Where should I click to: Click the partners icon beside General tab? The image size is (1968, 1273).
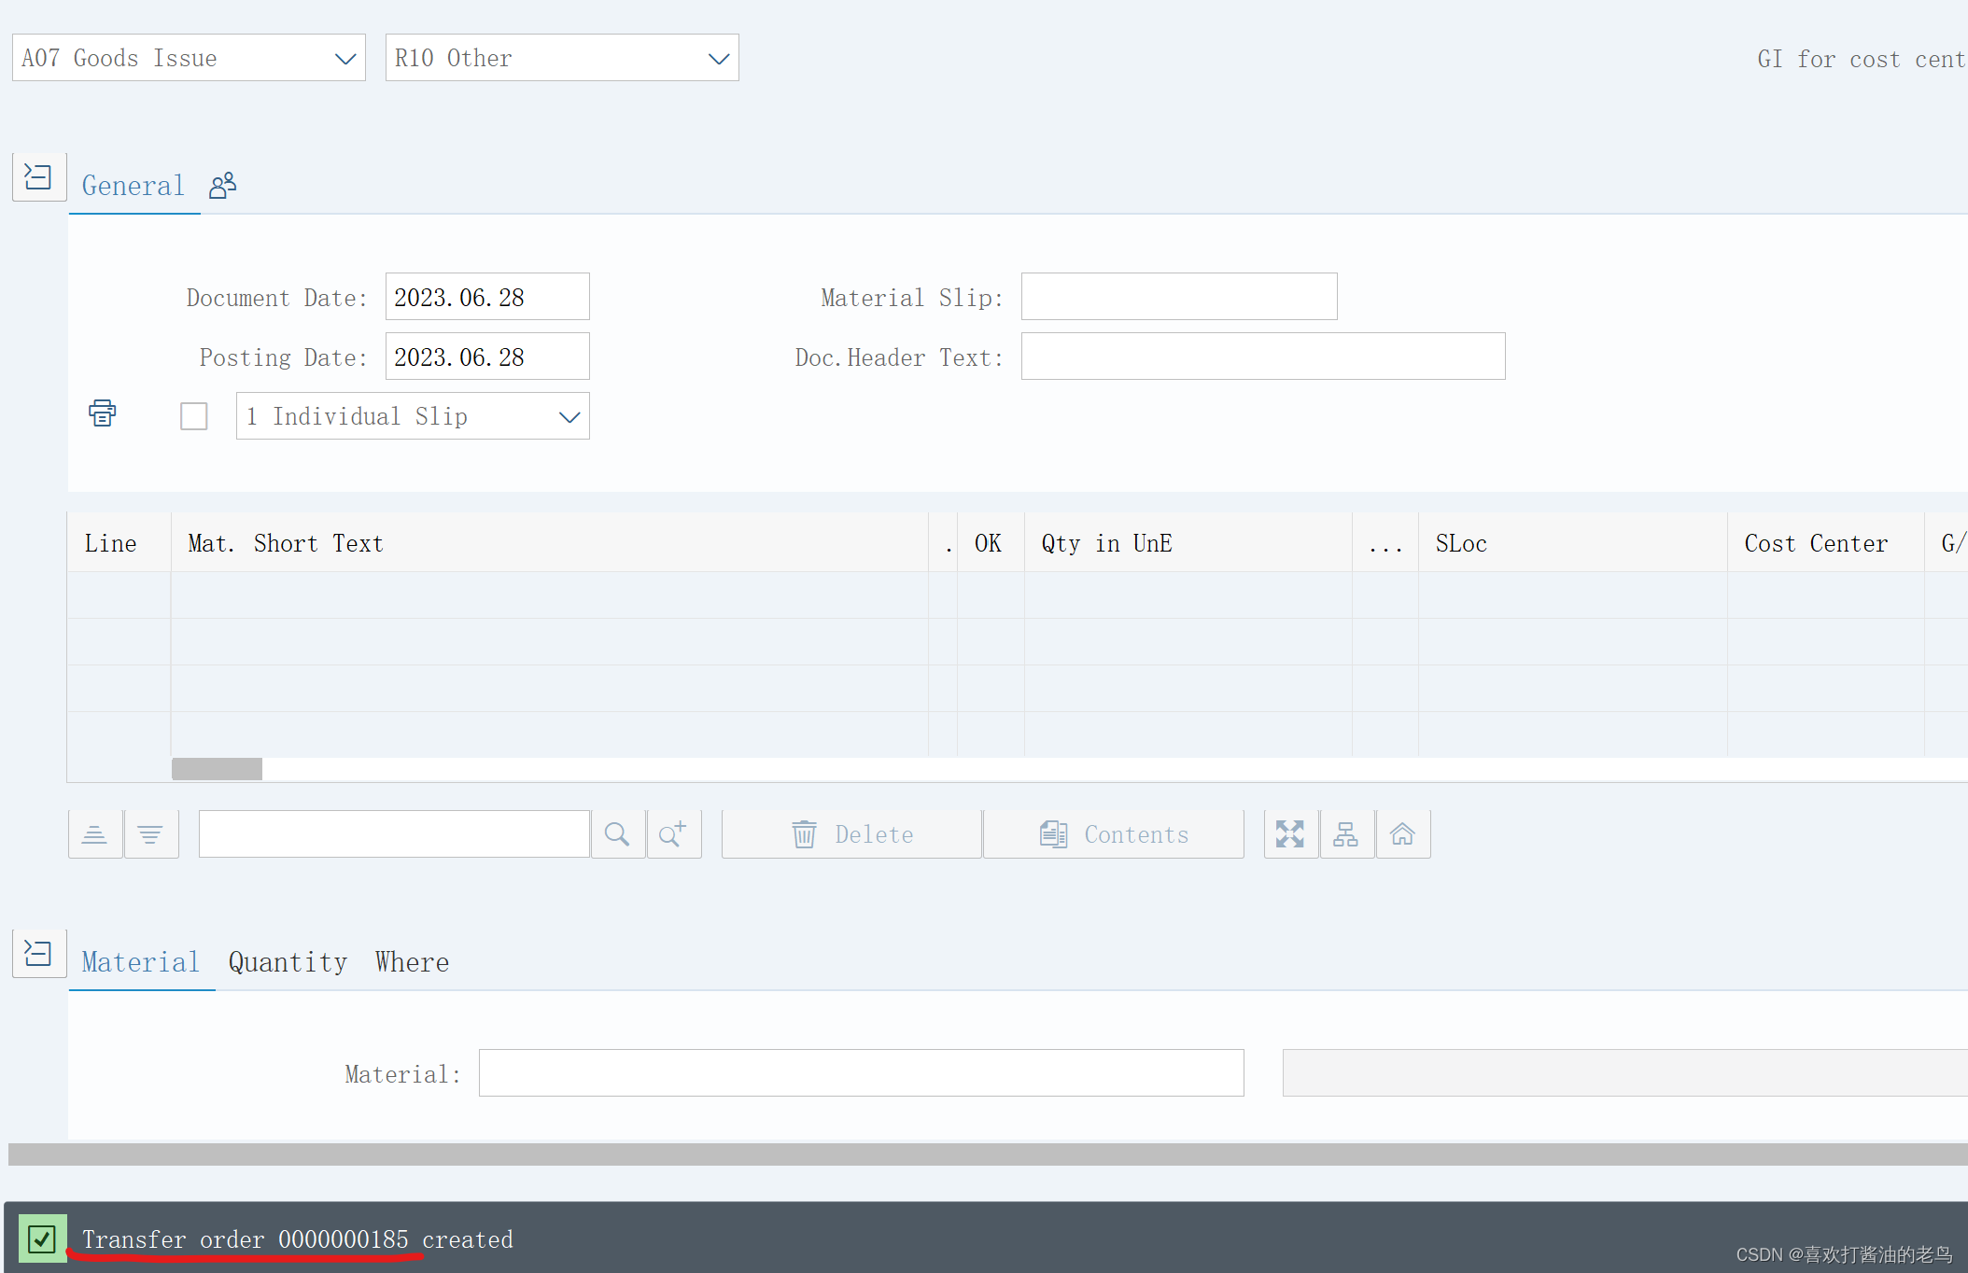[x=221, y=184]
